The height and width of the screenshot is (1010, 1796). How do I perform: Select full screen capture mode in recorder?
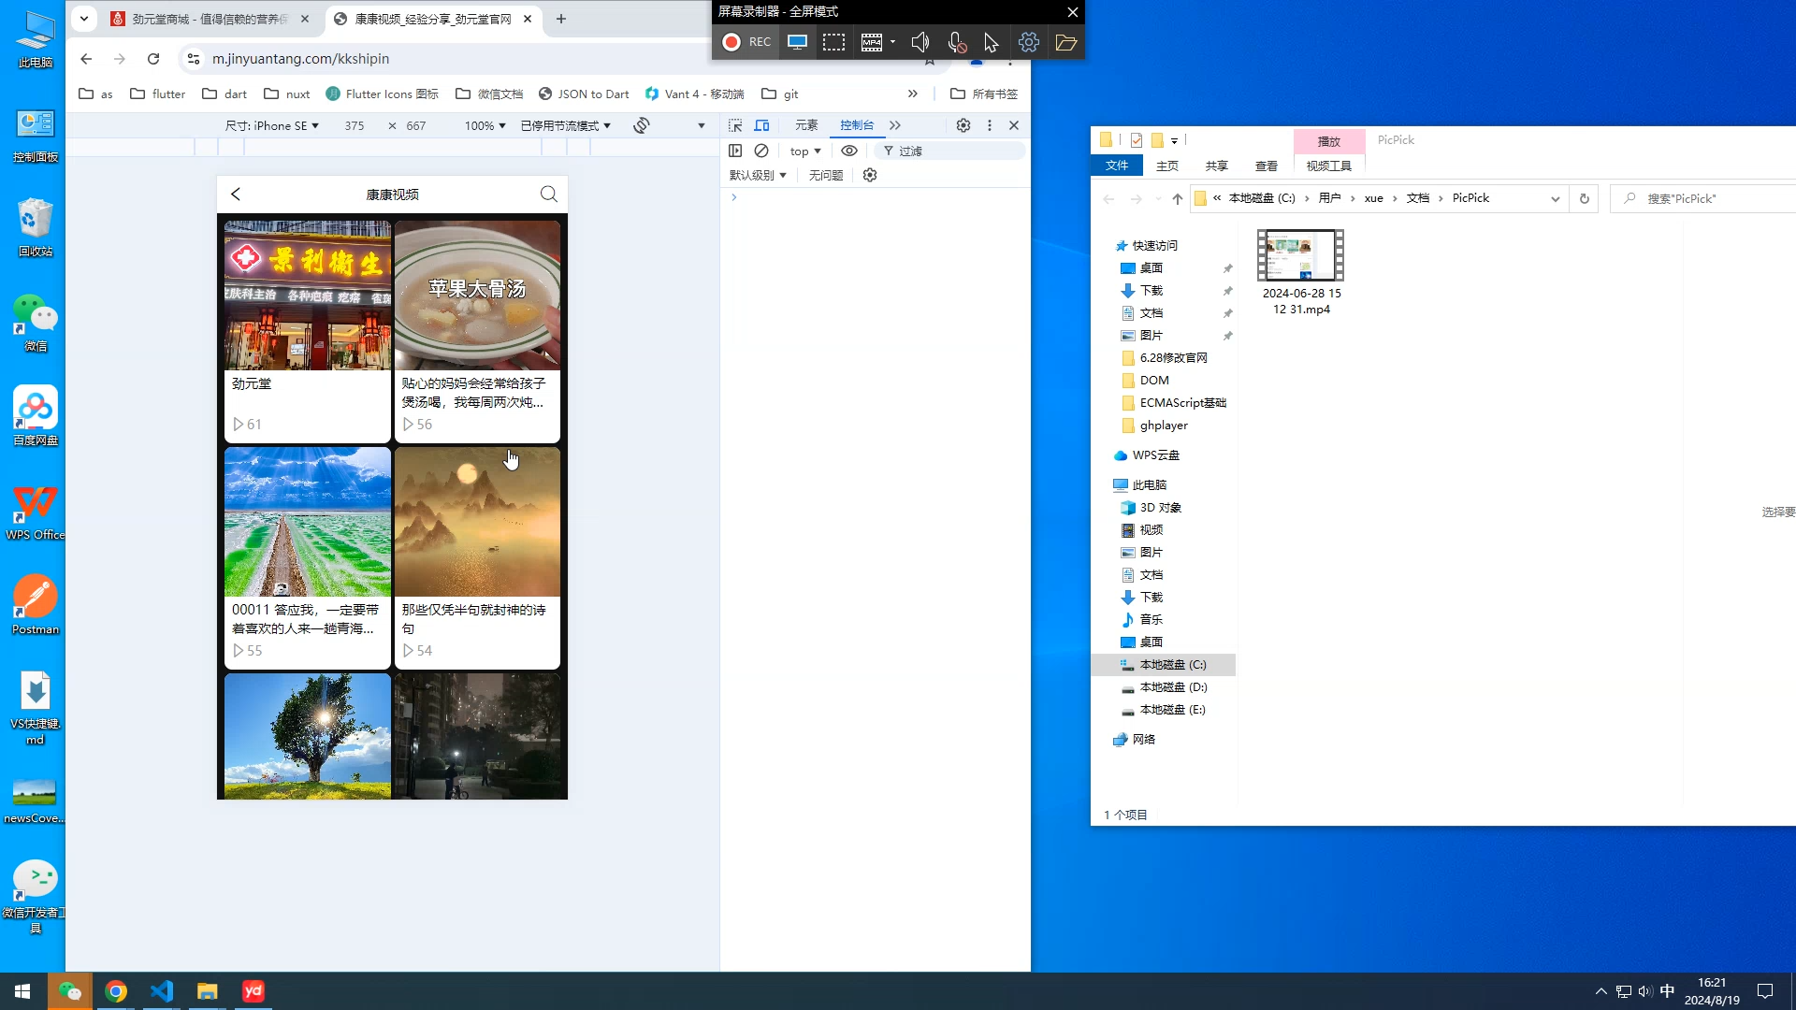tap(797, 42)
